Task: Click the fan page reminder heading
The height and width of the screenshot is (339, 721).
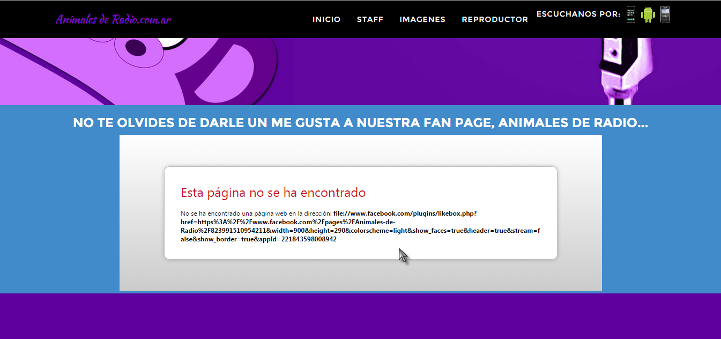Action: [x=360, y=123]
